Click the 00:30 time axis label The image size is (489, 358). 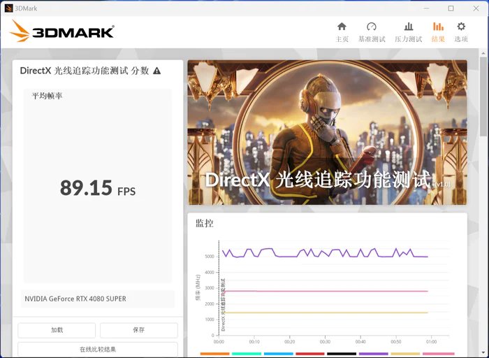pos(325,342)
